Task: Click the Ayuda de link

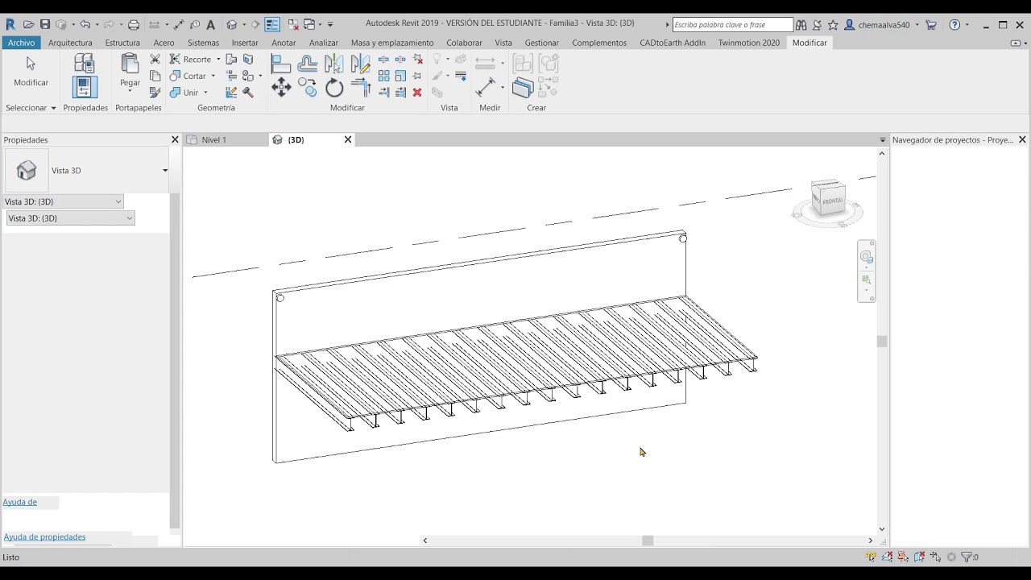Action: tap(20, 502)
